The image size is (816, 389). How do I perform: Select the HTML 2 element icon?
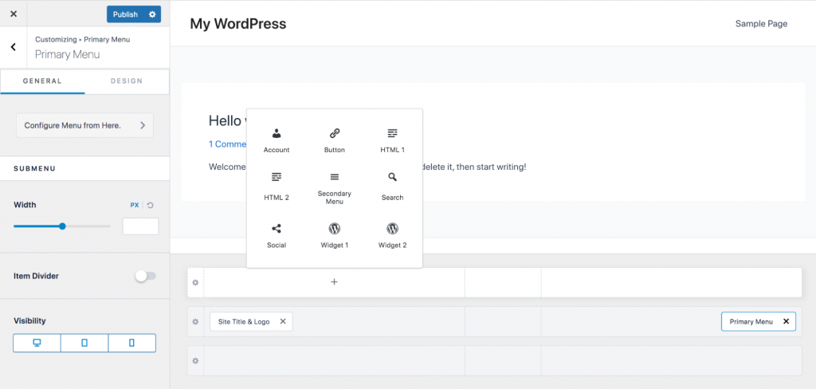tap(277, 177)
